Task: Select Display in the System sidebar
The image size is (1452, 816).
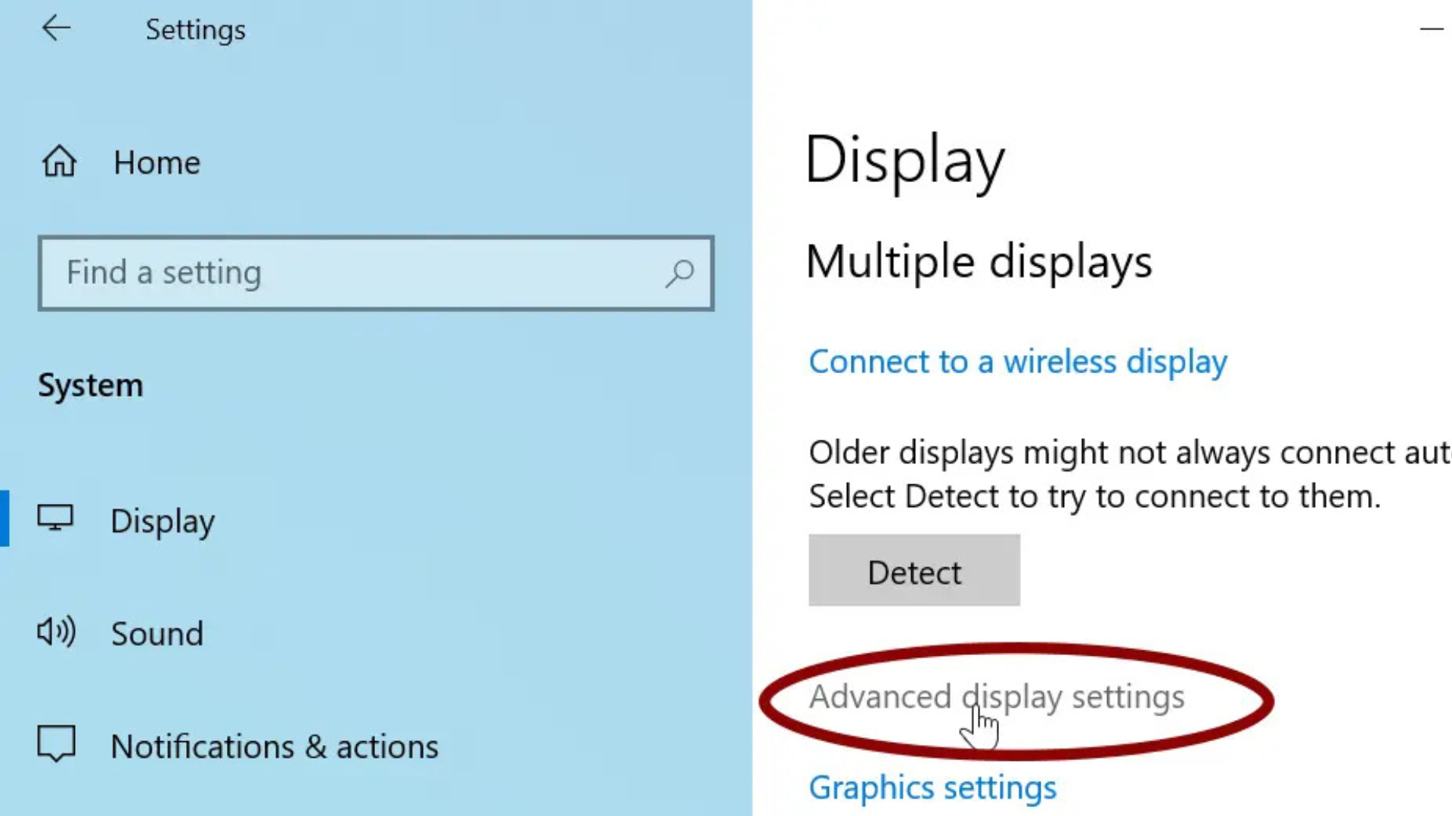Action: tap(163, 521)
